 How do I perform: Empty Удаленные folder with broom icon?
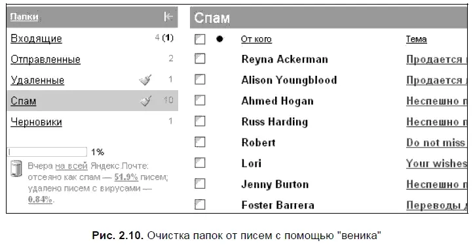(x=145, y=80)
